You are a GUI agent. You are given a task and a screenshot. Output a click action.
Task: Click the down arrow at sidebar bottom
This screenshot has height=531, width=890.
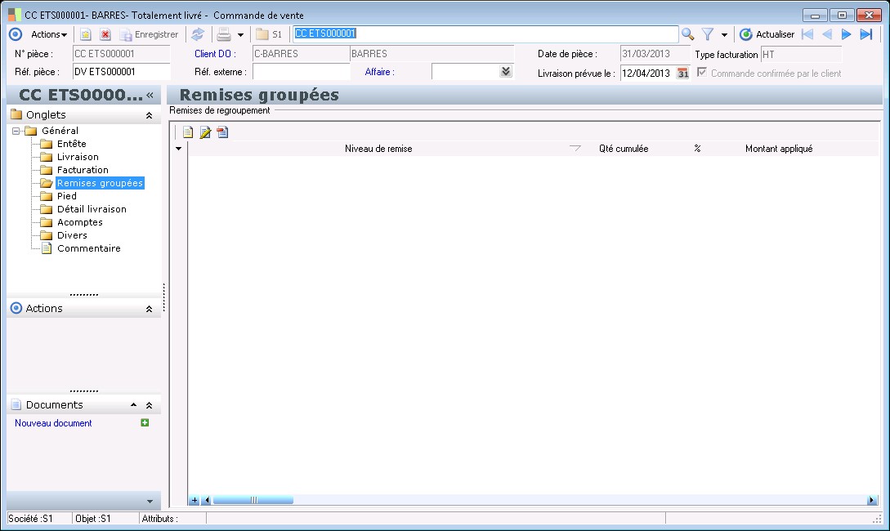[x=150, y=502]
